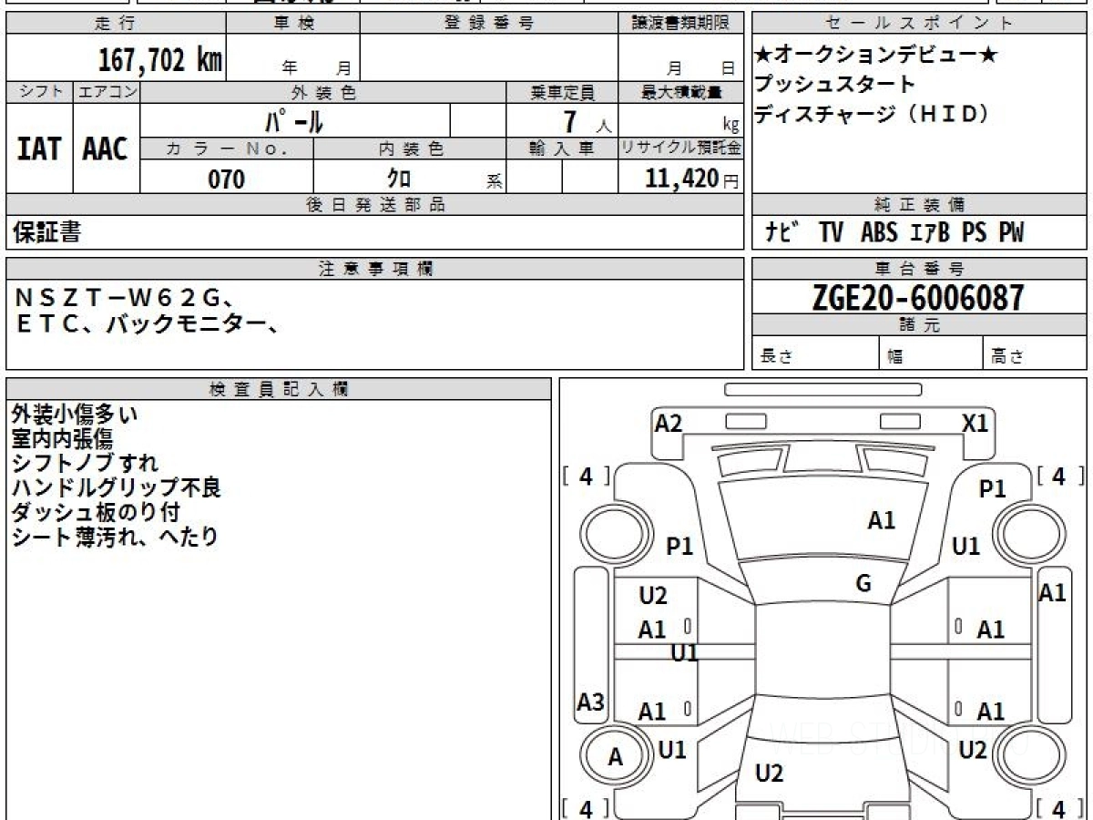
Task: Click the 長さ dimension cell
Action: (x=815, y=354)
